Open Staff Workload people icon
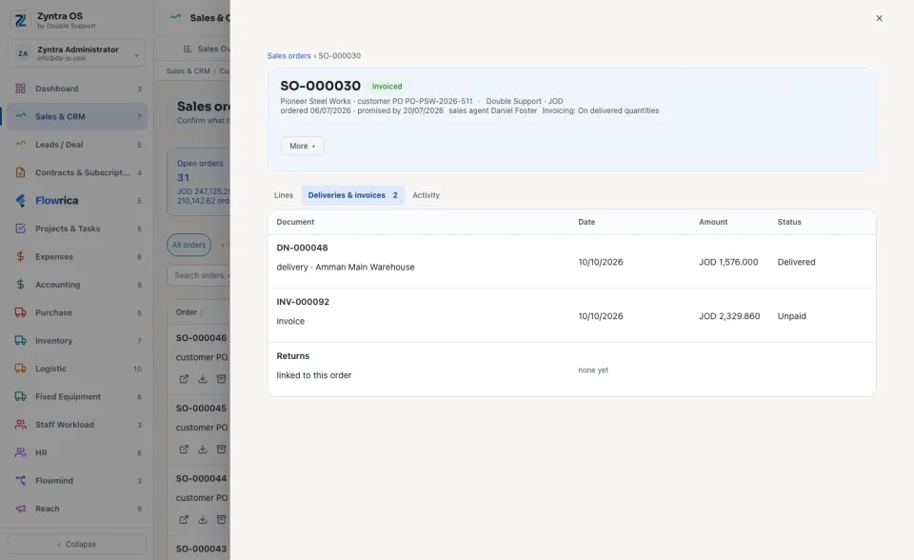Screen dimensions: 914x560 (x=20, y=424)
